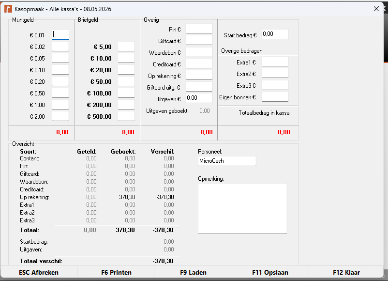The width and height of the screenshot is (388, 281).
Task: Click the Giftcard uitg. € field
Action: [199, 87]
